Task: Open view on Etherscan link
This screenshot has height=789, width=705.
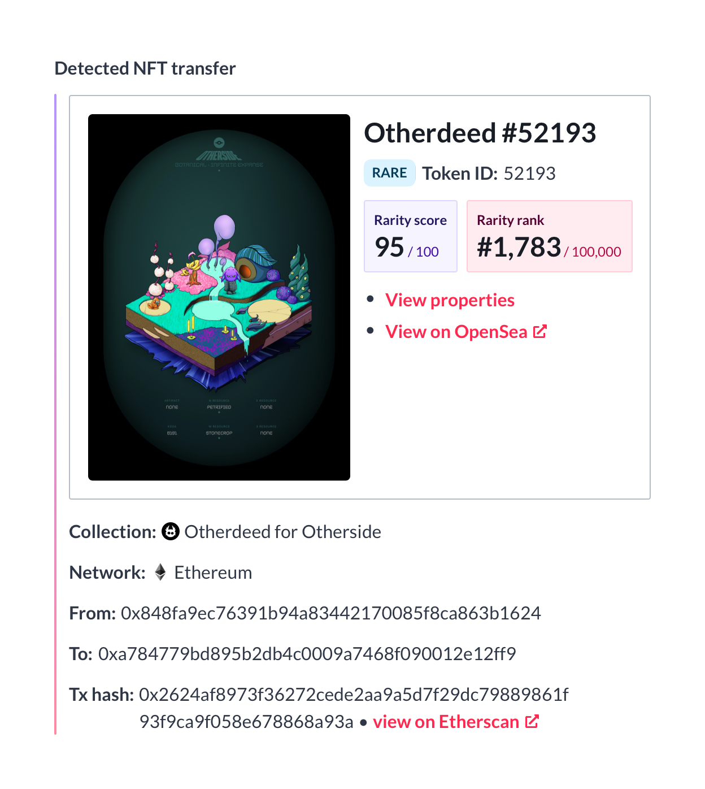Action: click(x=446, y=722)
